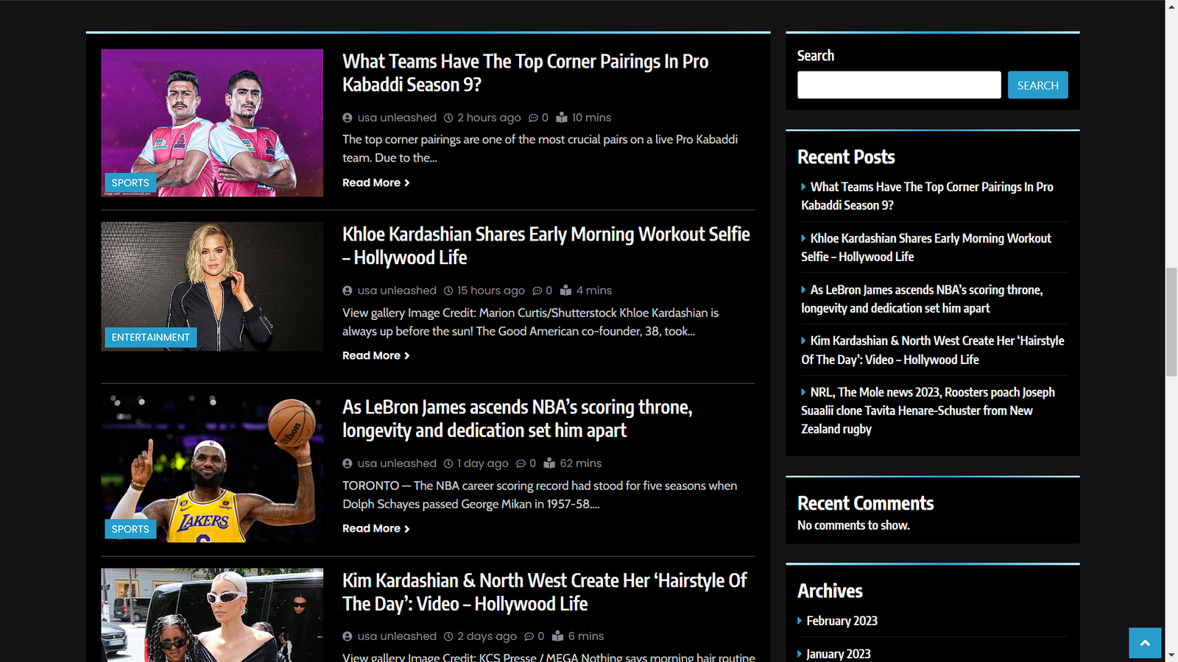This screenshot has height=662, width=1178.
Task: Click 'Recent Comments' widget heading
Action: 865,503
